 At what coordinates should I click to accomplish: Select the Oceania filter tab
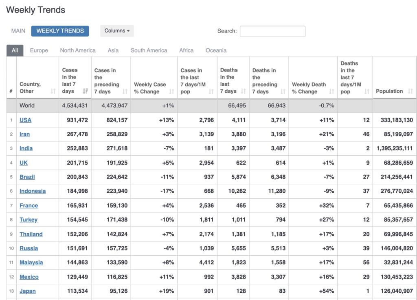point(216,50)
